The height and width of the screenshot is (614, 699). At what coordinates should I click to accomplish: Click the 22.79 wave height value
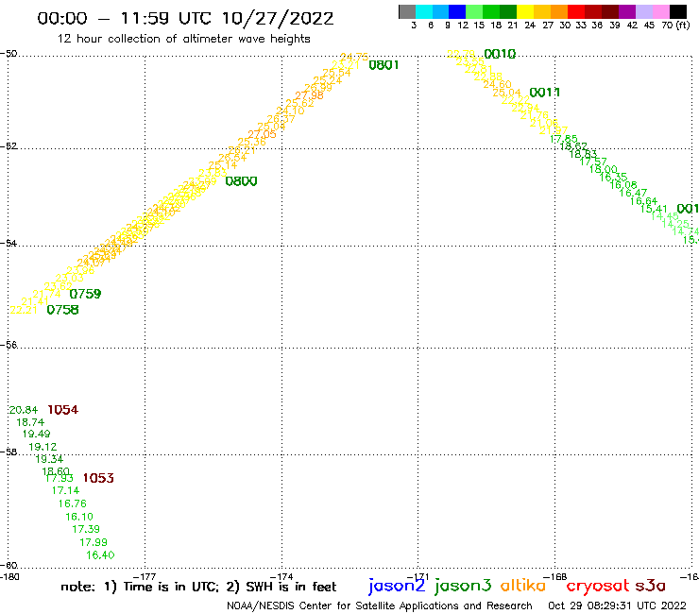[461, 55]
